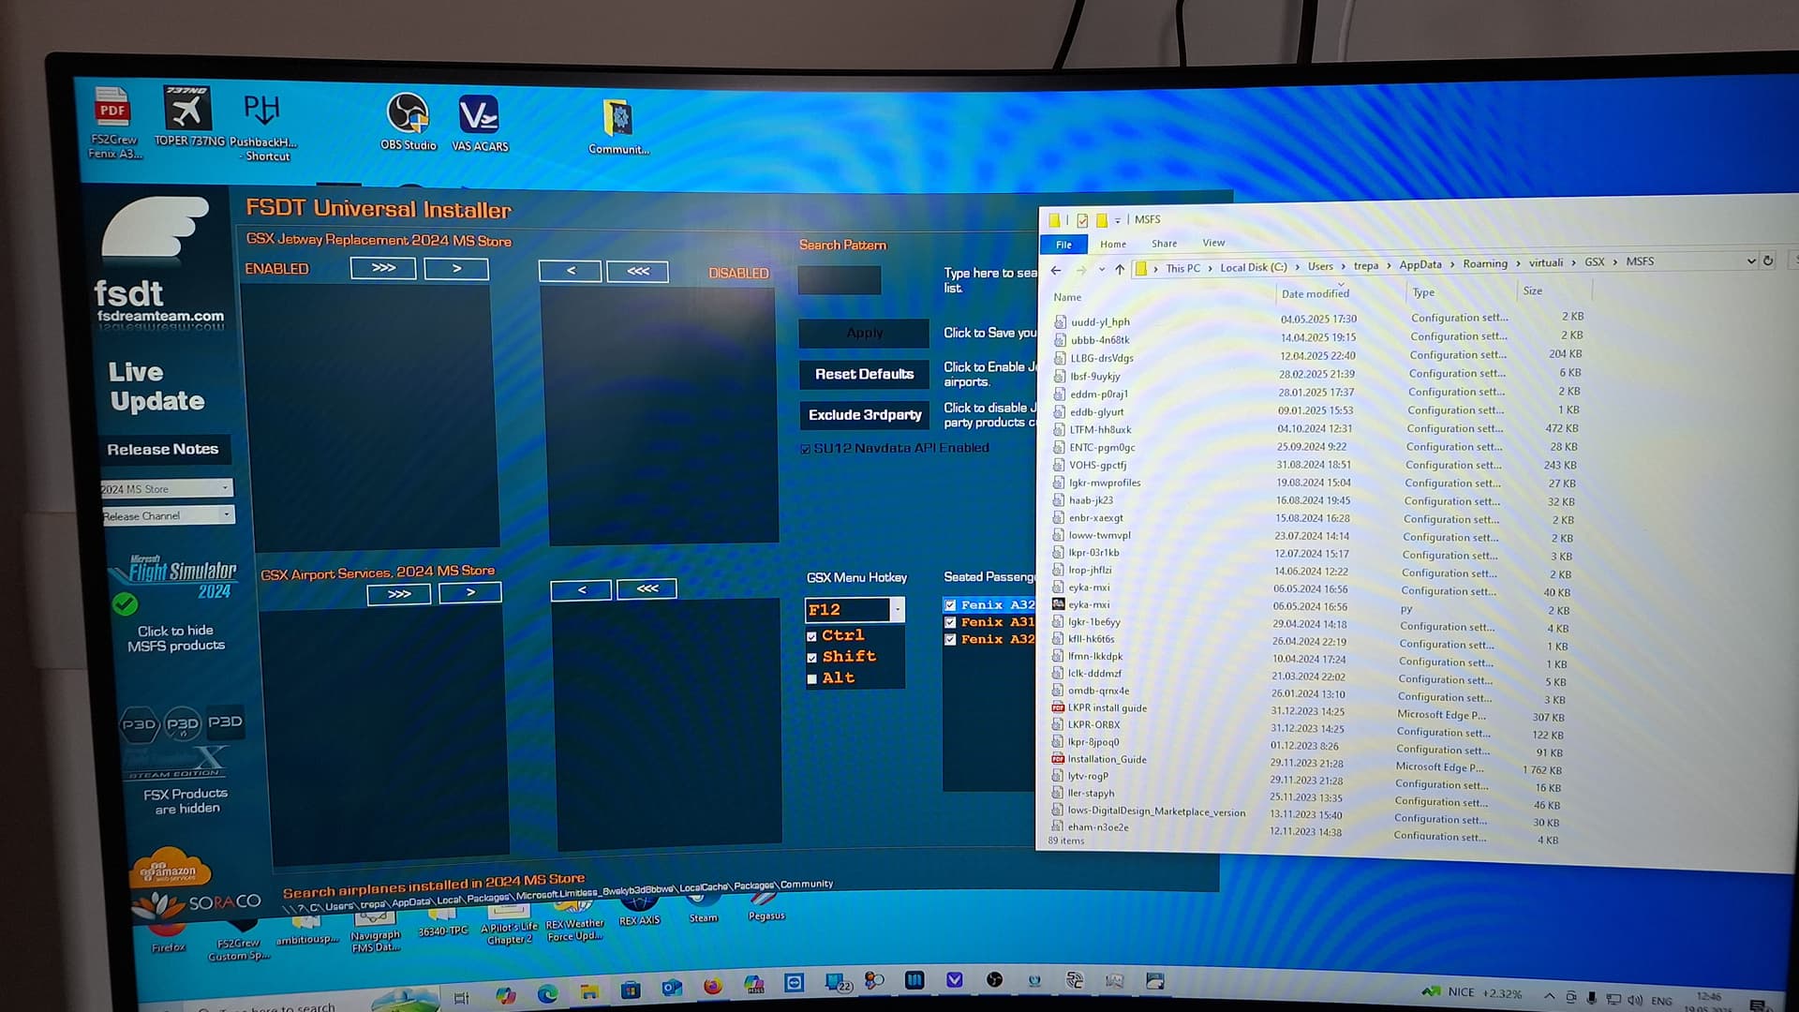Open the File tab in Explorer
The image size is (1799, 1012).
1063,245
